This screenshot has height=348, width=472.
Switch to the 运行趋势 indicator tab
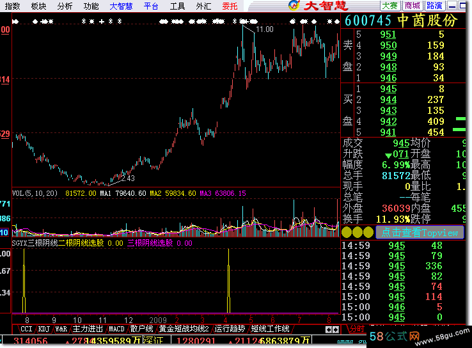coord(230,329)
